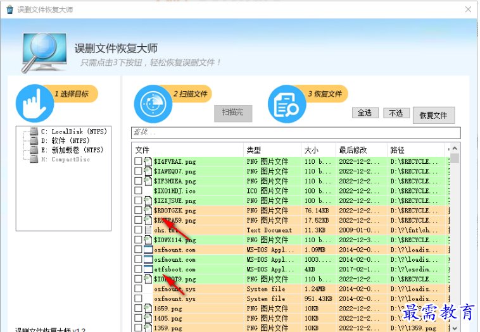Click the file icon of $IOWX114.png
Viewport: 480px width, 332px height.
pos(148,240)
